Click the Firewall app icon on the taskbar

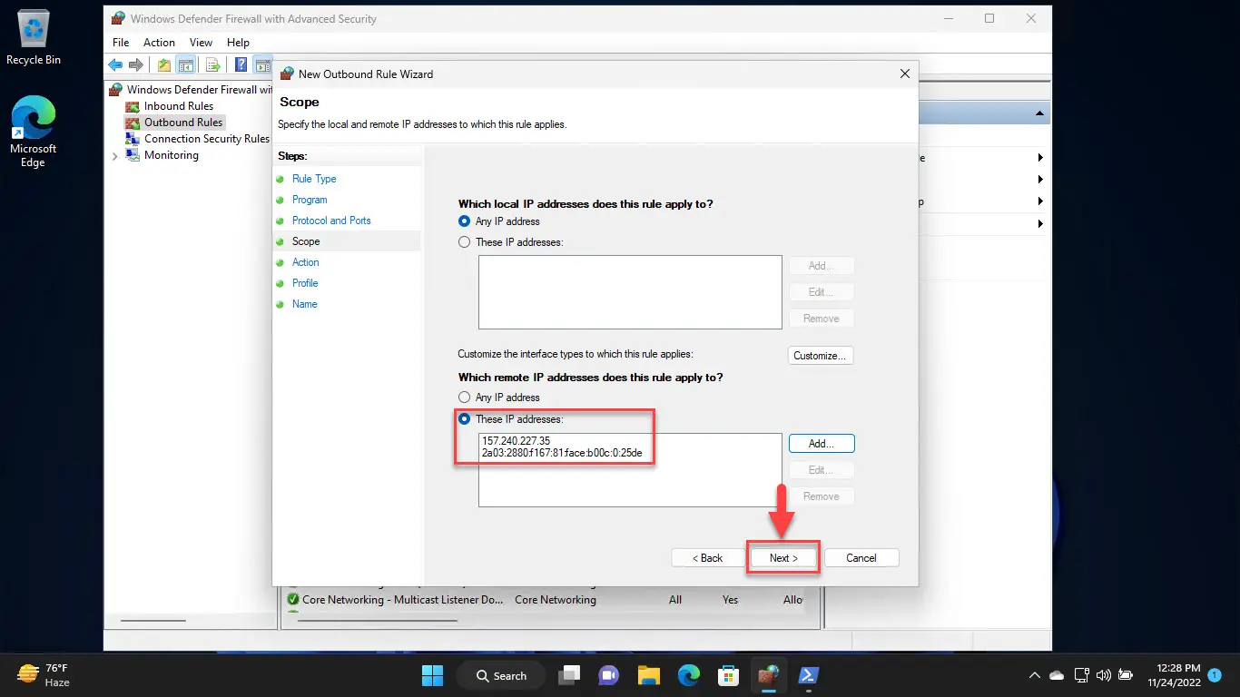(768, 675)
